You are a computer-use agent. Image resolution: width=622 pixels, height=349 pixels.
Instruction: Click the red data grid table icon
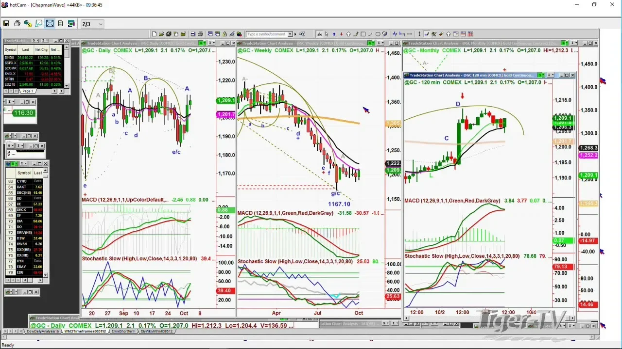point(470,34)
